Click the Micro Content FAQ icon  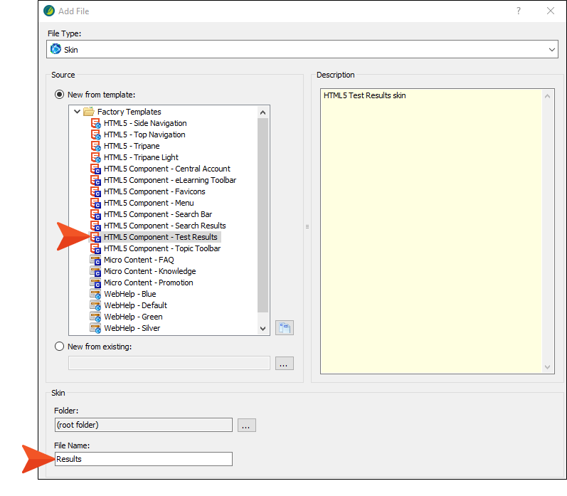click(95, 260)
